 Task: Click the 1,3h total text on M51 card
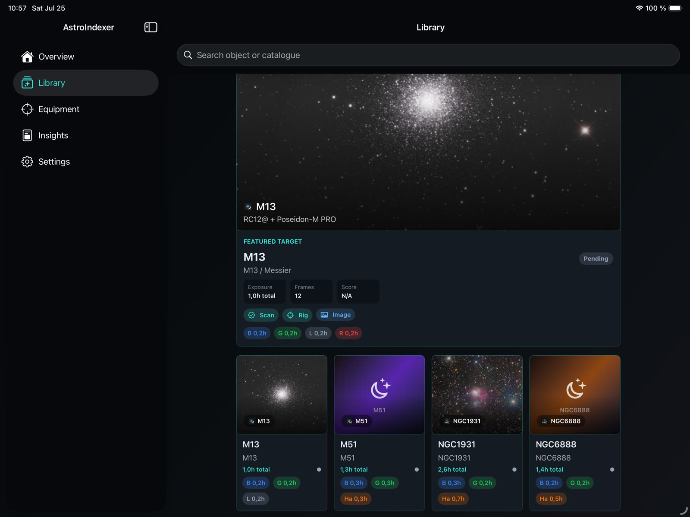click(x=354, y=470)
